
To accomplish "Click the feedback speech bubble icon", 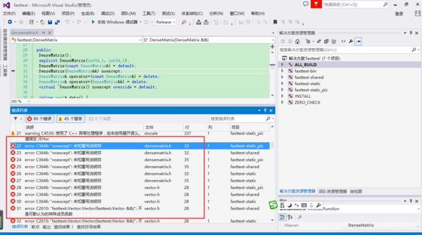I will (x=306, y=4).
